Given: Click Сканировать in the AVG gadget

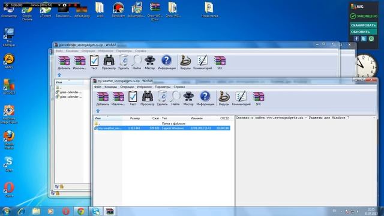Looking at the screenshot, I should 363,25.
